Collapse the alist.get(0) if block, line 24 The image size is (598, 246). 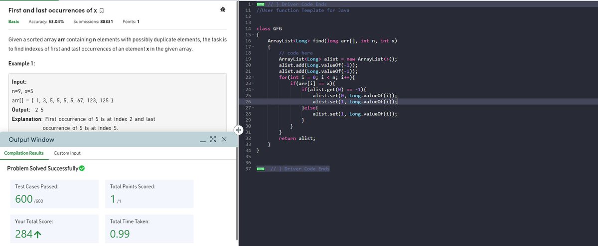tap(253, 89)
